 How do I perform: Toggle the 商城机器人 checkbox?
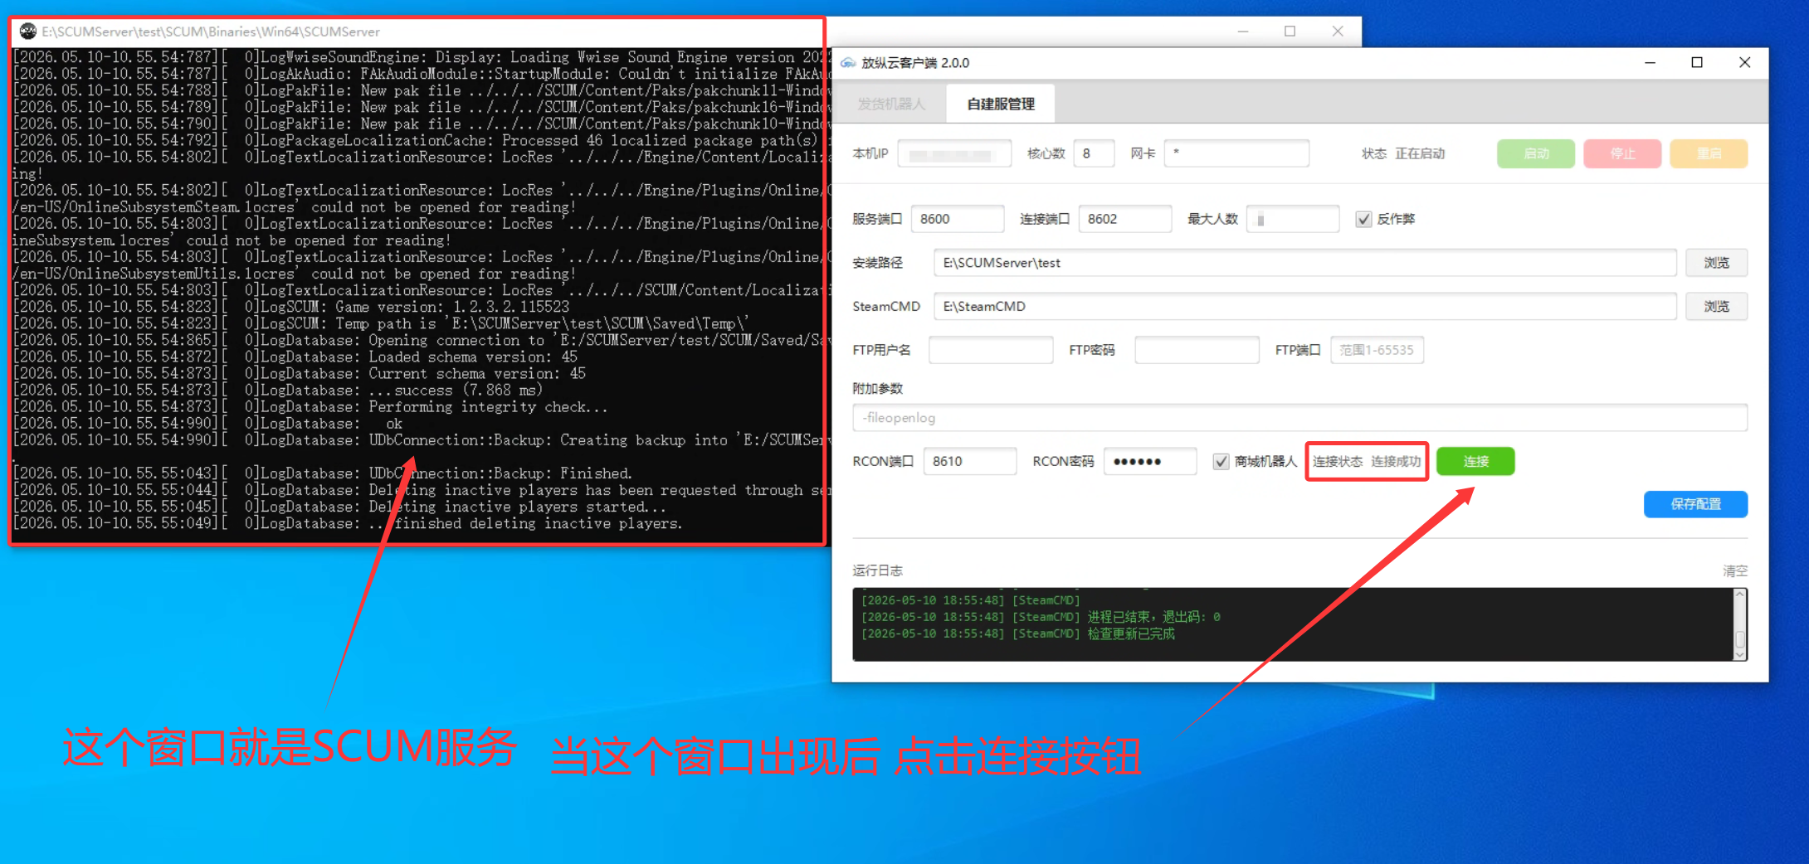click(x=1221, y=461)
